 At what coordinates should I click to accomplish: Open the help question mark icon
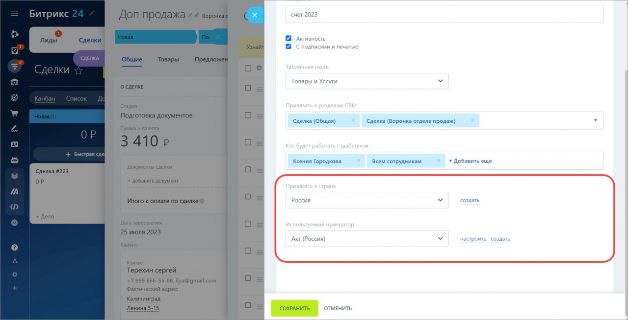(x=14, y=248)
